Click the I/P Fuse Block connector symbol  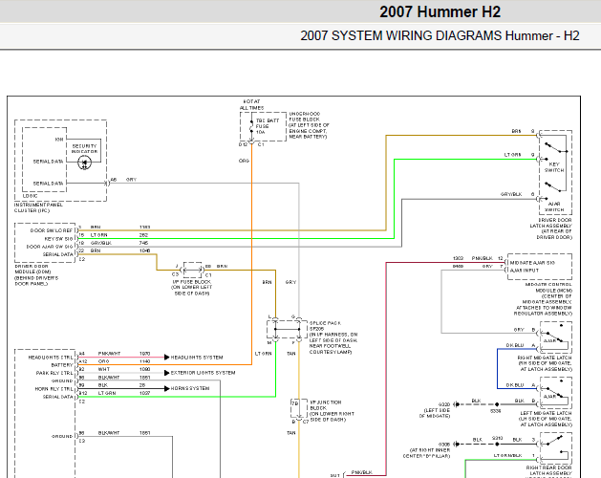(192, 271)
